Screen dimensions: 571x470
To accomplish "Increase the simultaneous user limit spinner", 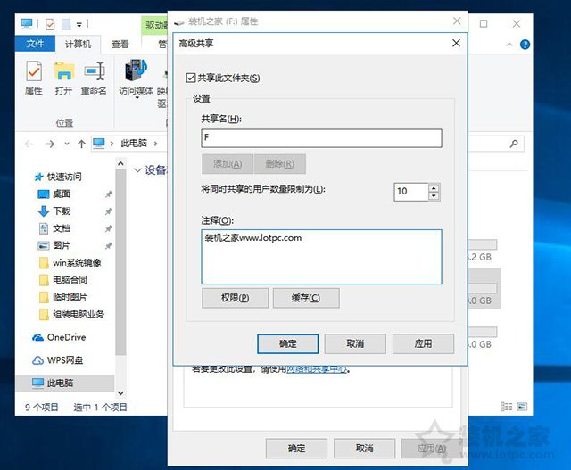I will coord(434,188).
